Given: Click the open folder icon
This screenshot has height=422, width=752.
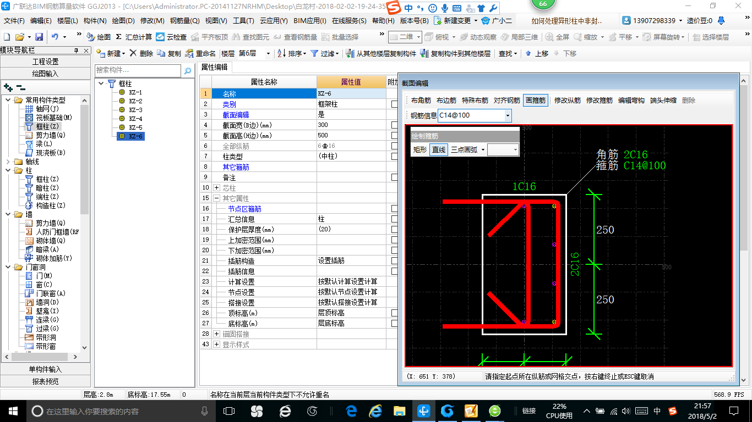Looking at the screenshot, I should coord(19,37).
